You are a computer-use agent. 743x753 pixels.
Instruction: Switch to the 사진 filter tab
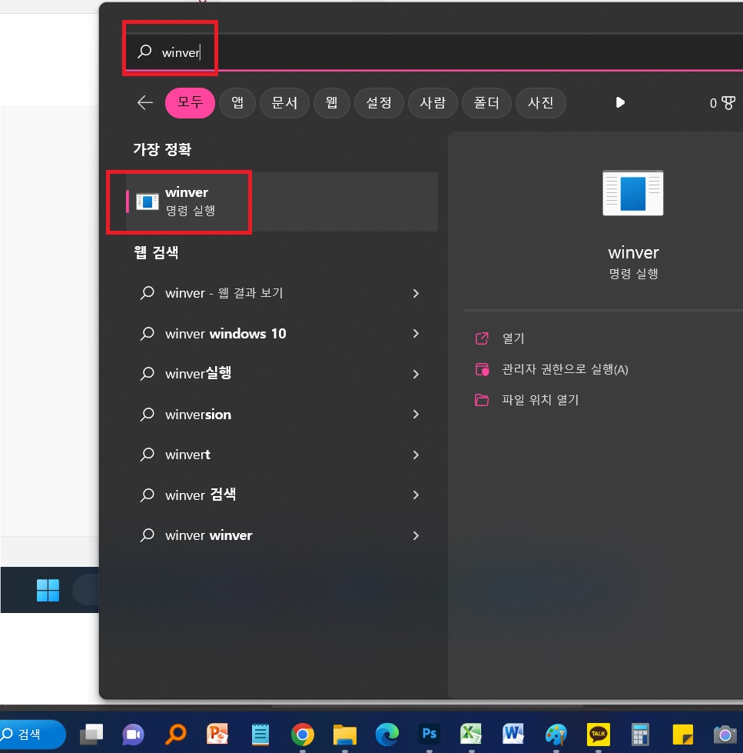[x=541, y=103]
